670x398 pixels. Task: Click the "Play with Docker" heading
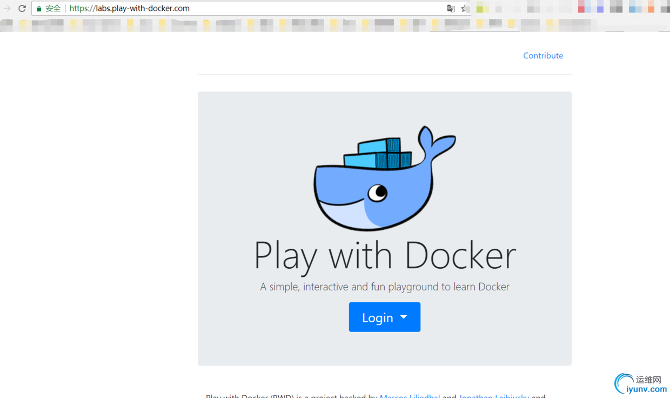[x=385, y=256]
